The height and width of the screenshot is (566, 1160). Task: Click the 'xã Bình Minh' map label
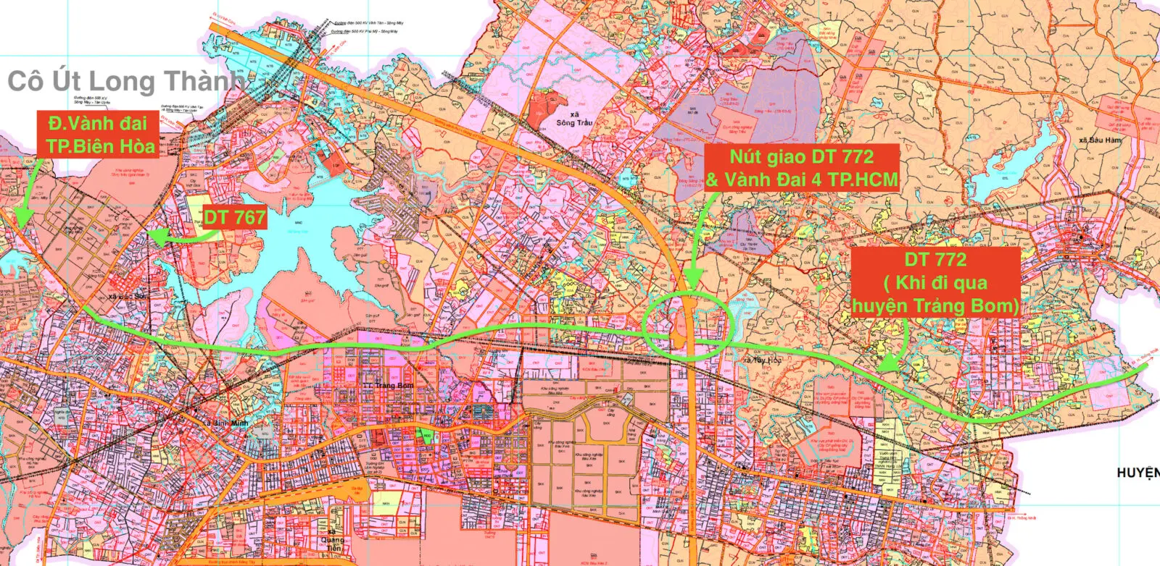pos(225,423)
